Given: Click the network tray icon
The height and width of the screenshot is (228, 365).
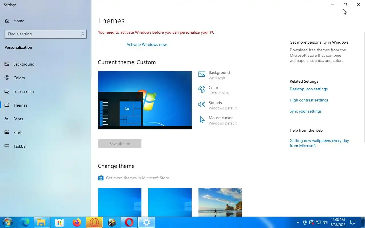Looking at the screenshot, I should coord(319,222).
